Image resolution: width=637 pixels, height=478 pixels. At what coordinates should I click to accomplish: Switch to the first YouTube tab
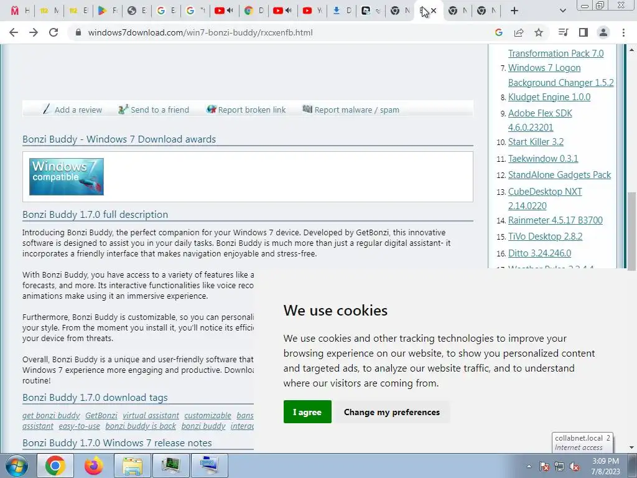(x=224, y=11)
